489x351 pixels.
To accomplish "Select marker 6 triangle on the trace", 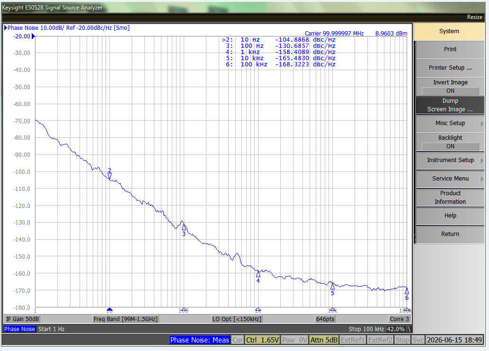I will point(407,291).
